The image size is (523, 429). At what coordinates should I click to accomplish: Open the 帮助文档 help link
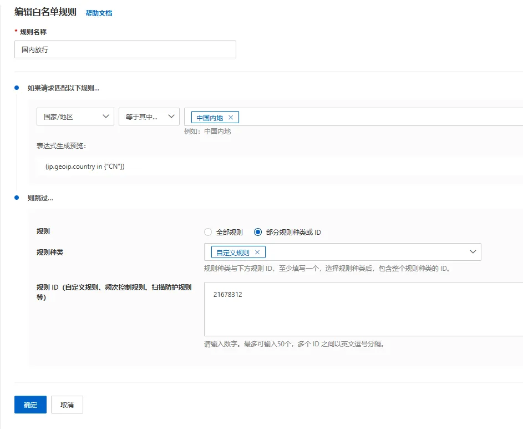[x=99, y=13]
